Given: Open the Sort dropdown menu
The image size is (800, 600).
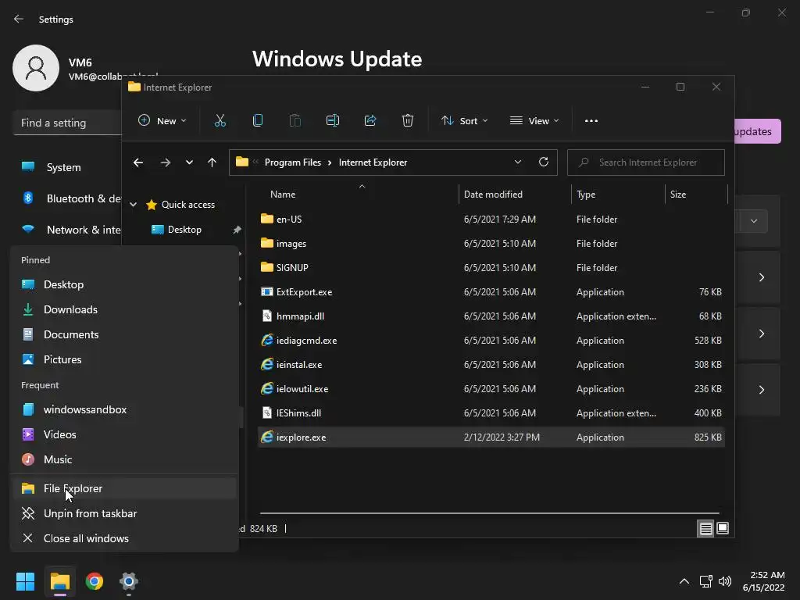Looking at the screenshot, I should pos(465,121).
